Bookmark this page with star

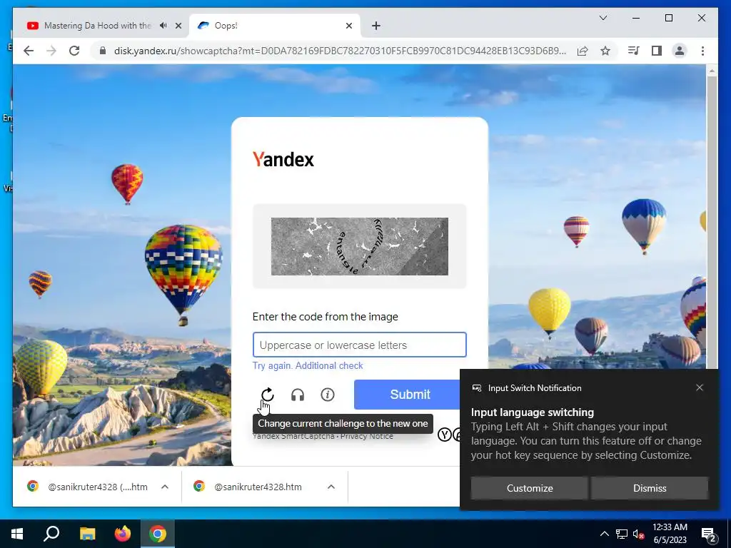coord(605,51)
